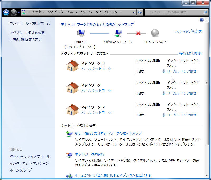Viewport: 211px width, 180px height.
Task: Open the blue help question mark icon
Action: (202, 20)
